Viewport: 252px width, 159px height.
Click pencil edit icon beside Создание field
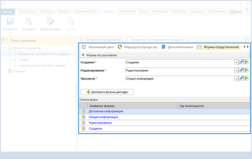coord(241,62)
